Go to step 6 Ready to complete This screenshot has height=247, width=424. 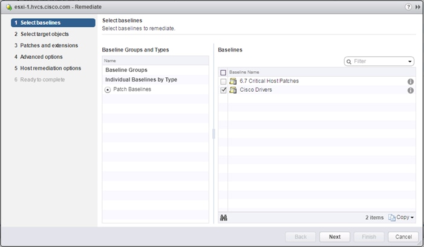tap(39, 79)
